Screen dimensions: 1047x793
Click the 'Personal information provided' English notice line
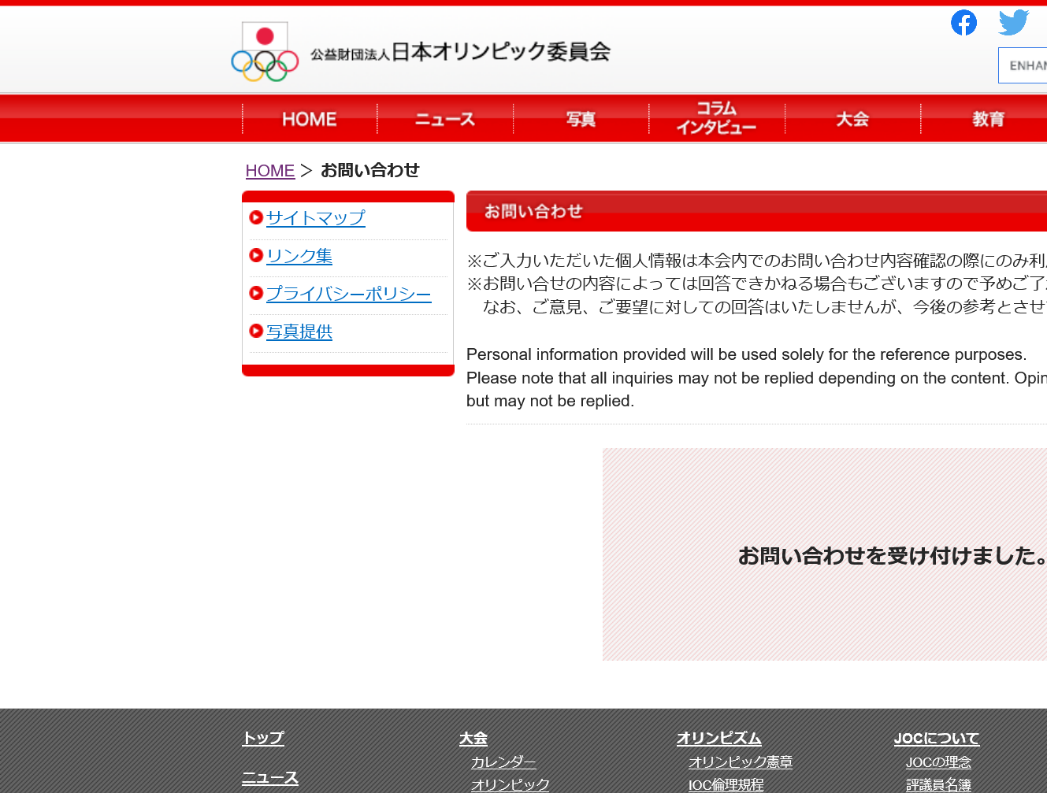(x=747, y=354)
